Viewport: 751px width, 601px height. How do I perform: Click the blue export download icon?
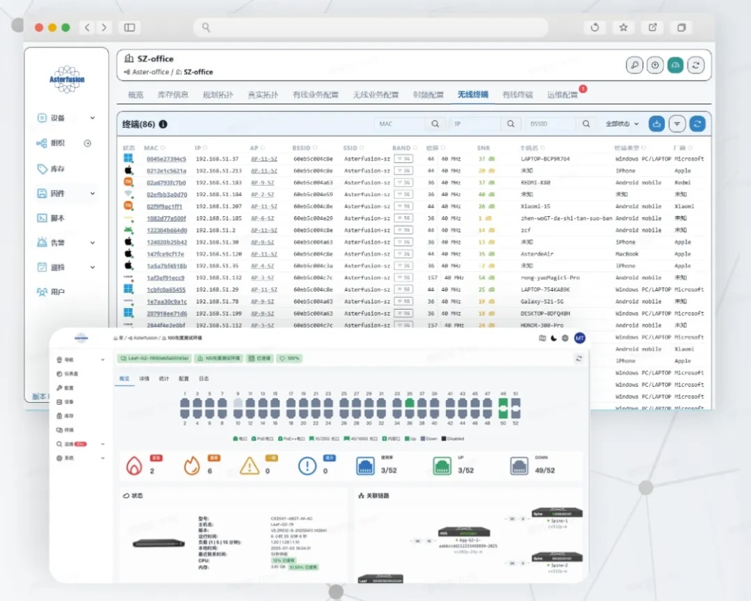pyautogui.click(x=656, y=124)
